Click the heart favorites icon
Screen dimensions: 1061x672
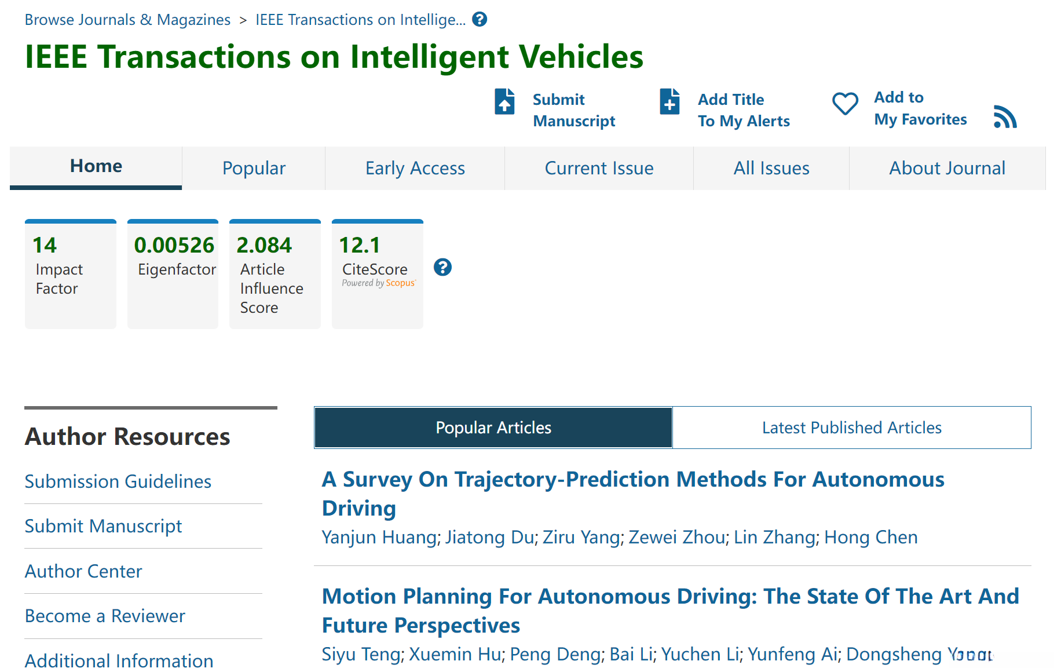[845, 104]
